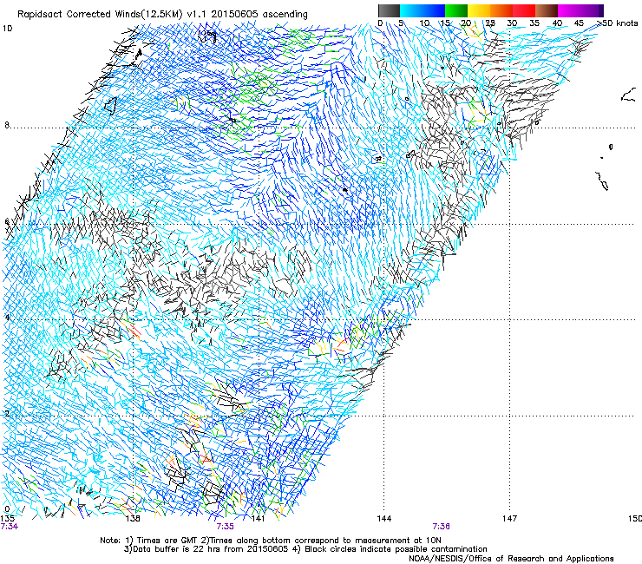
Task: Click the green 15-20 knots legend segment
Action: [456, 10]
